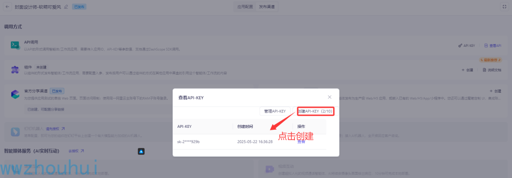The width and height of the screenshot is (512, 178).
Task: Click the API调用 terminal icon
Action: pos(15,45)
